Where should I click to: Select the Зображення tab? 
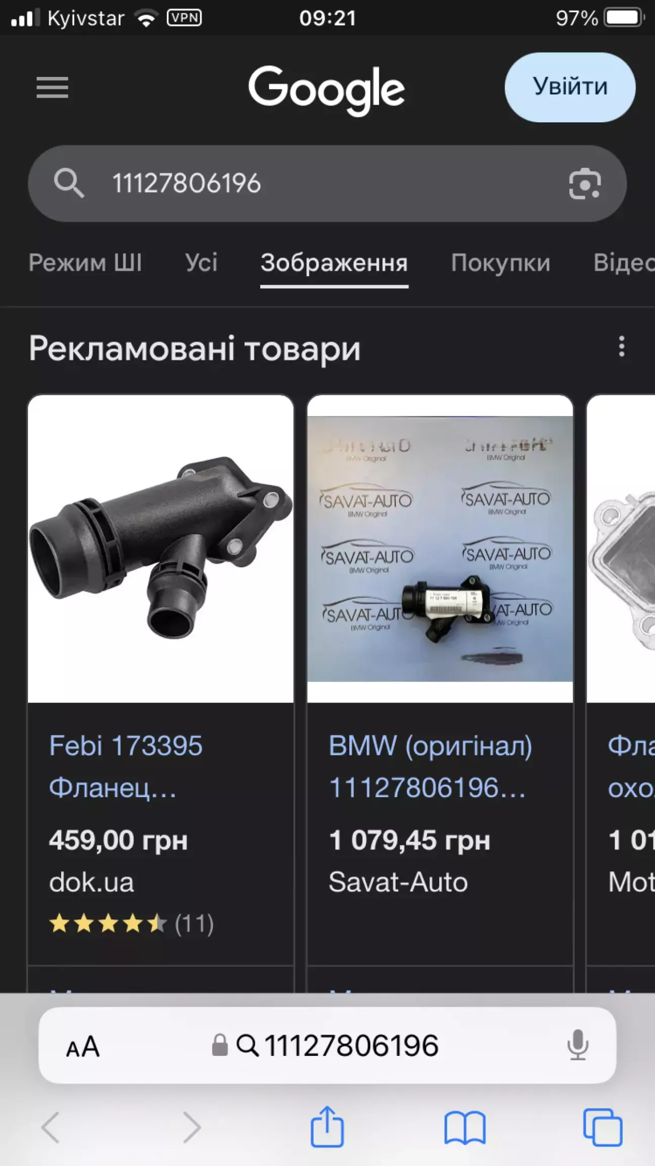pos(334,263)
